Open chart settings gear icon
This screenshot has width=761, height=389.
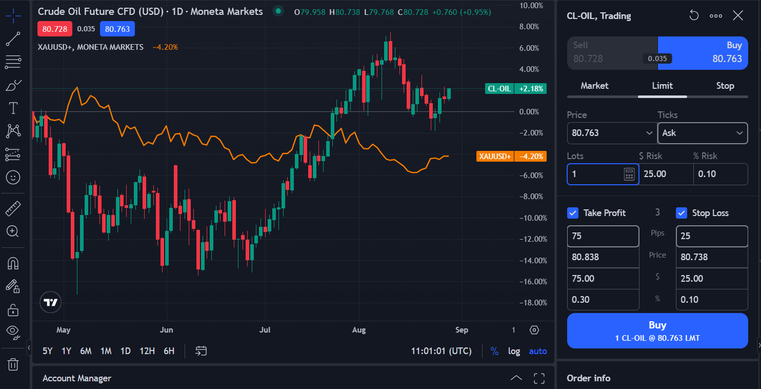pyautogui.click(x=534, y=330)
